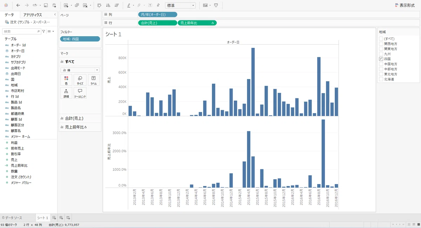421x228 pixels.
Task: Open the Color (色) mark card
Action: click(x=66, y=80)
